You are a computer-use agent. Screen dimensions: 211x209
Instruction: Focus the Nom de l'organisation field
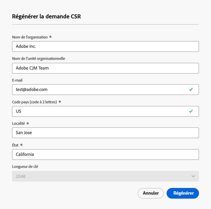click(105, 46)
